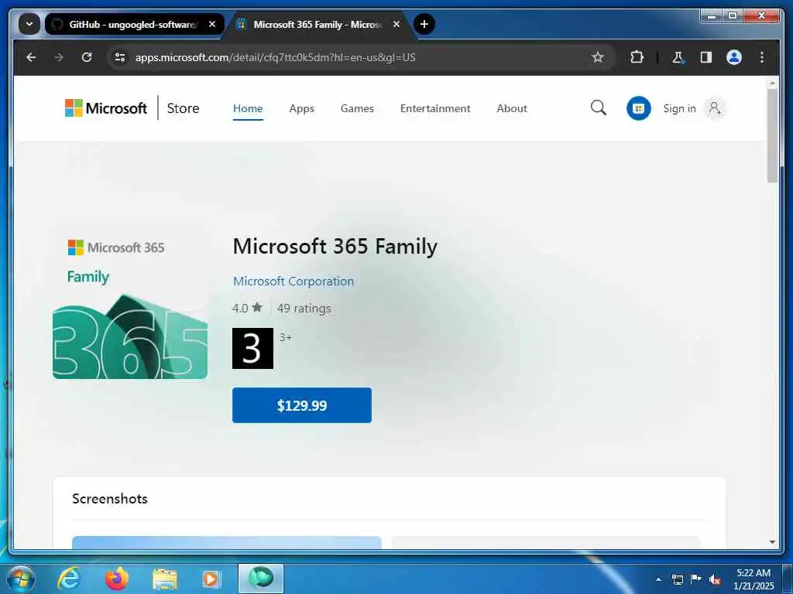
Task: Close the GitHub tab
Action: pyautogui.click(x=212, y=24)
